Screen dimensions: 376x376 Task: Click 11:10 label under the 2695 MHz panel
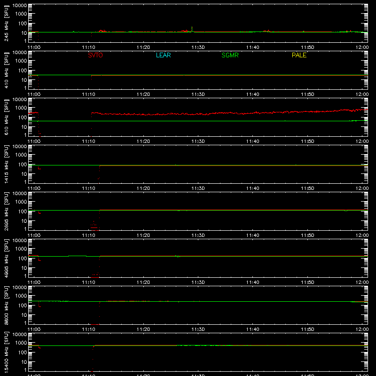coord(88,235)
